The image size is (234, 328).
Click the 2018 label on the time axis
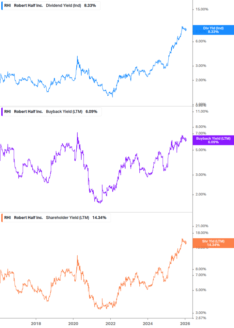pyautogui.click(x=36, y=324)
